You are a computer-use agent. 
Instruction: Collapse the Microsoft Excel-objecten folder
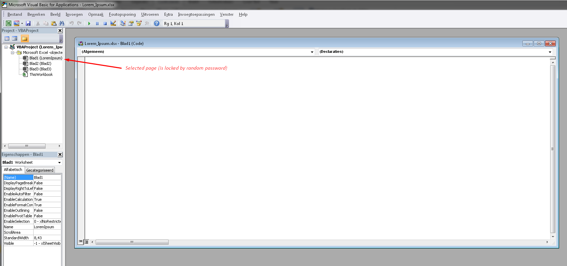point(13,53)
